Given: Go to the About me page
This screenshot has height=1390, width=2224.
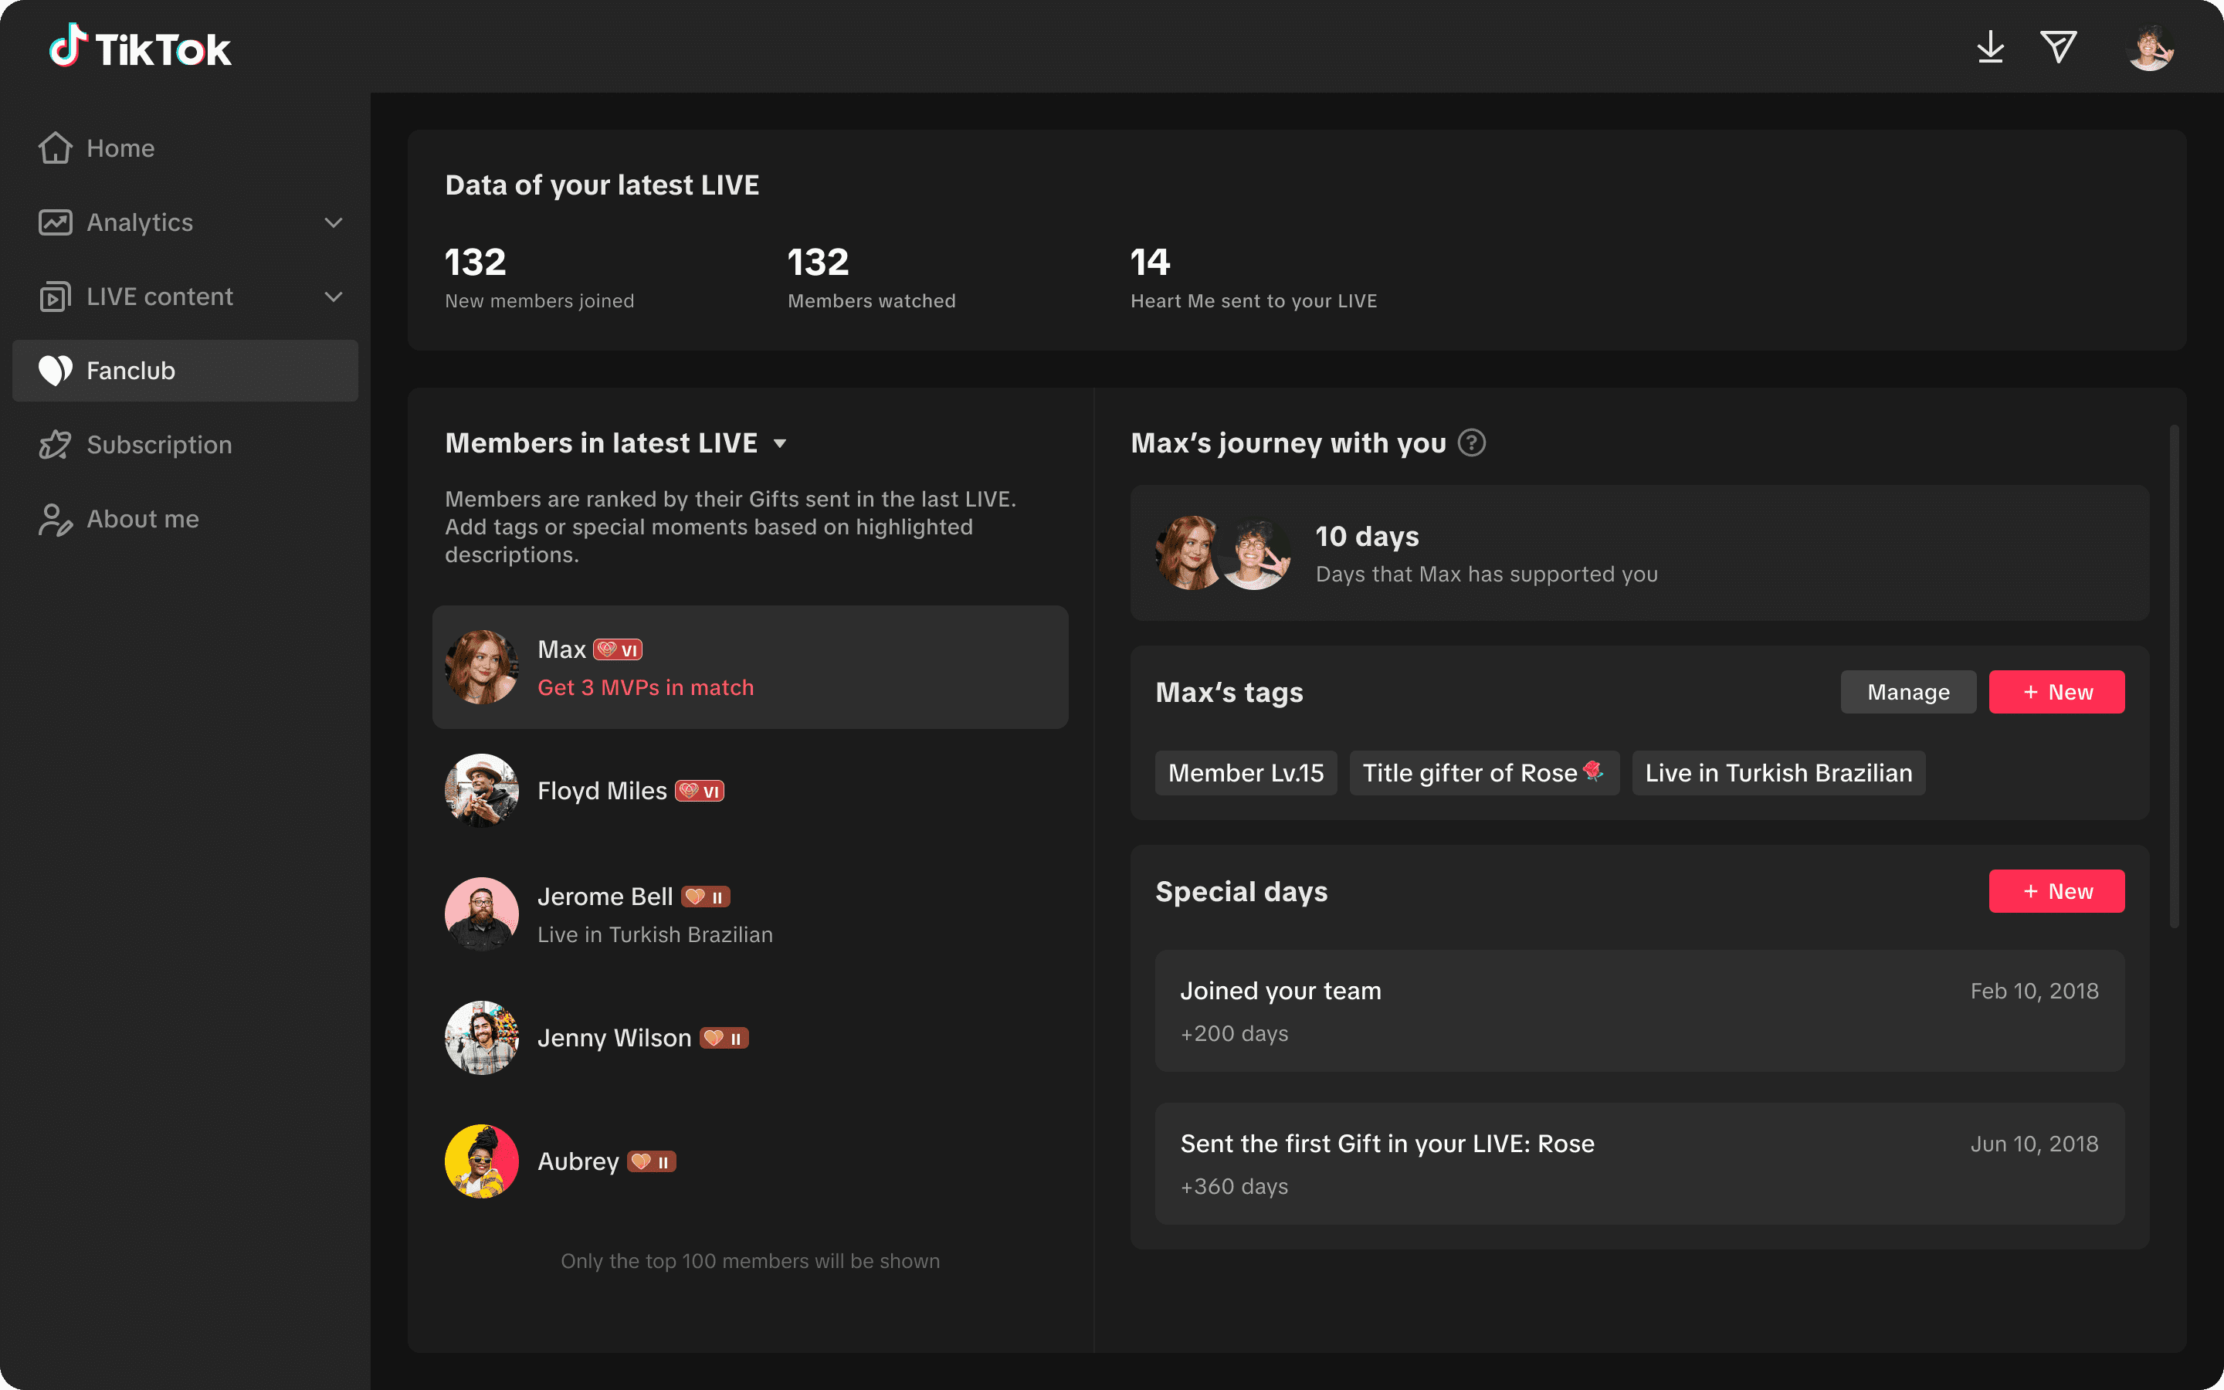Looking at the screenshot, I should tap(142, 520).
